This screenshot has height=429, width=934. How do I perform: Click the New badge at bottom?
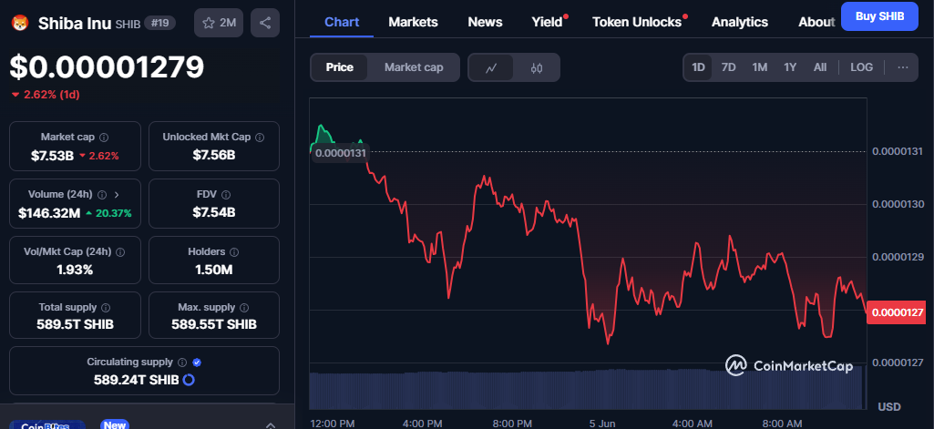(x=115, y=424)
